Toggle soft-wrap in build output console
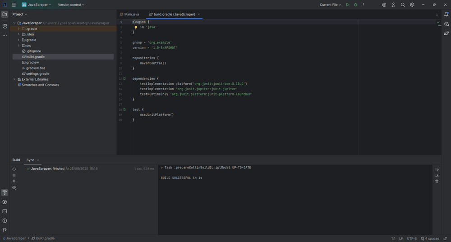451x242 pixels. pyautogui.click(x=437, y=169)
